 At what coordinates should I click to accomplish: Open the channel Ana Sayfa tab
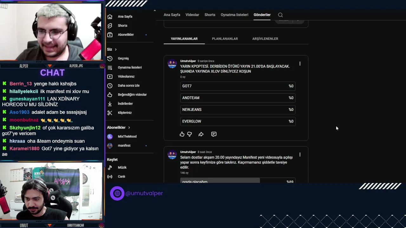pos(172,15)
